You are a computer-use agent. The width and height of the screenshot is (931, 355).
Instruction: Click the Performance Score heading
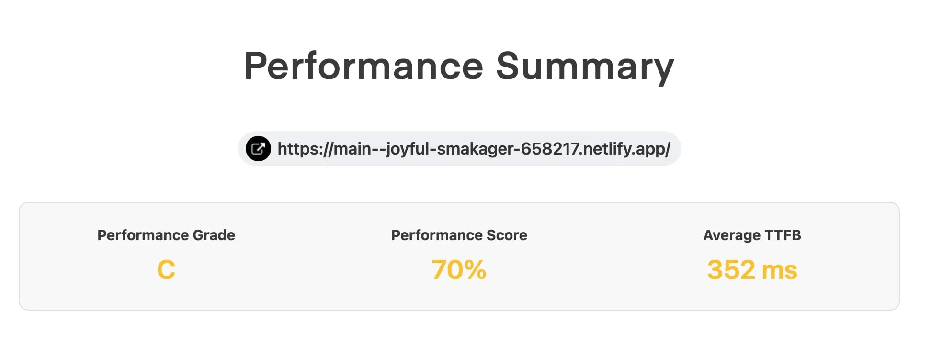point(458,235)
